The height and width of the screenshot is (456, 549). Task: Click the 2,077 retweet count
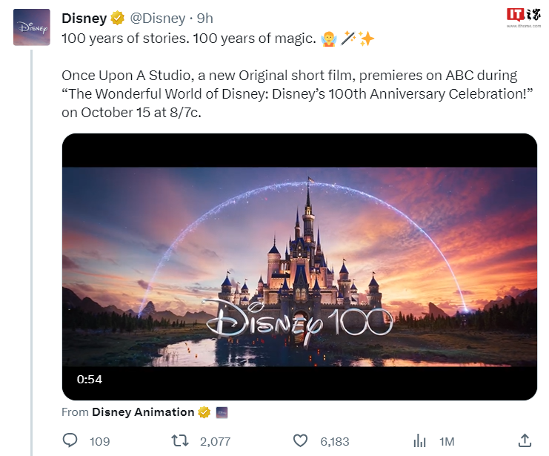(215, 441)
